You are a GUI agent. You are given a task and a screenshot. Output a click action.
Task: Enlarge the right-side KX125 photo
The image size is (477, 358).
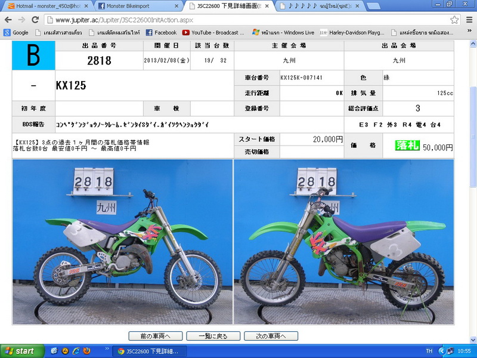tap(344, 242)
